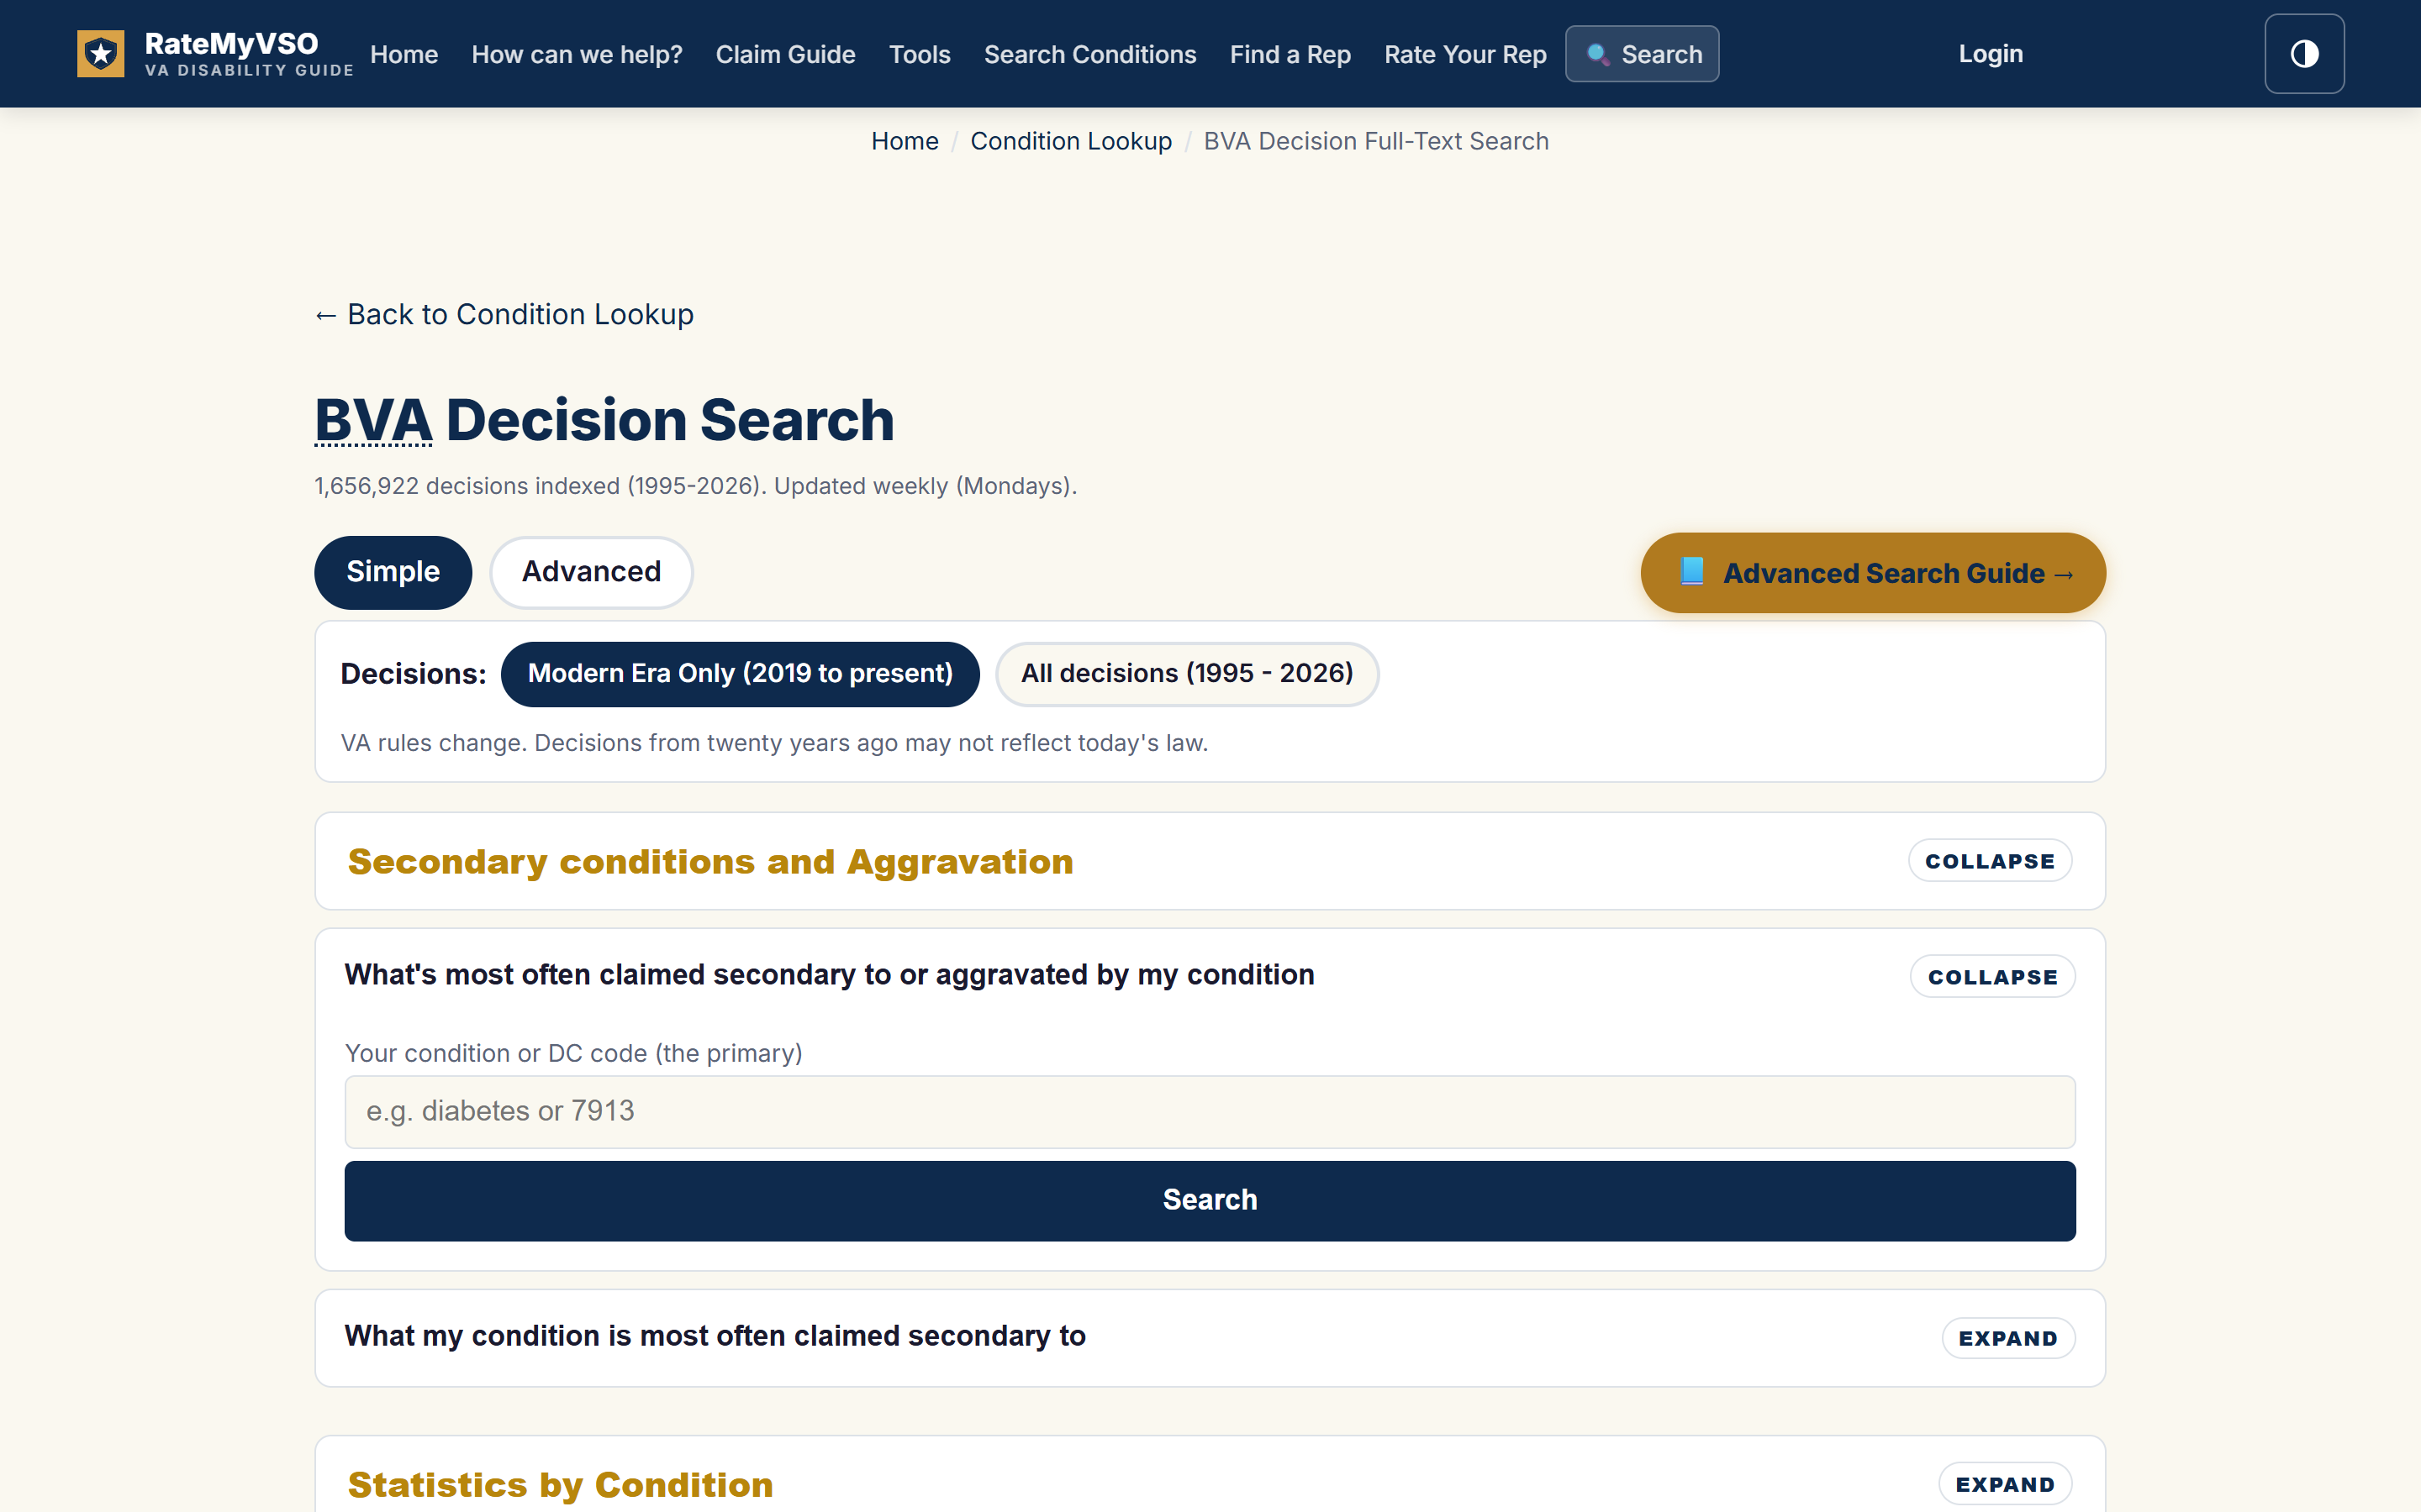Open Rate Your Rep page
2421x1512 pixels.
coord(1464,55)
